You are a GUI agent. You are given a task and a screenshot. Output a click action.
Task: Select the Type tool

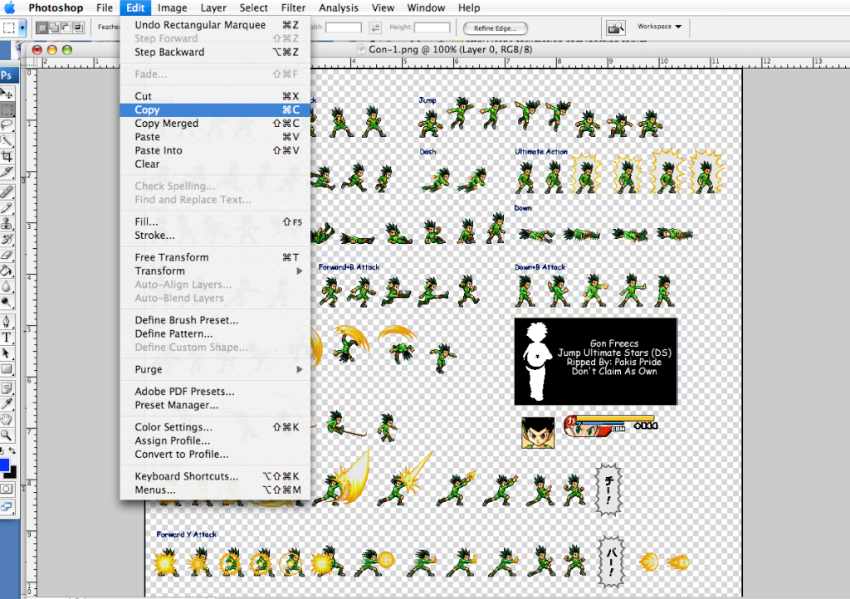click(x=7, y=337)
